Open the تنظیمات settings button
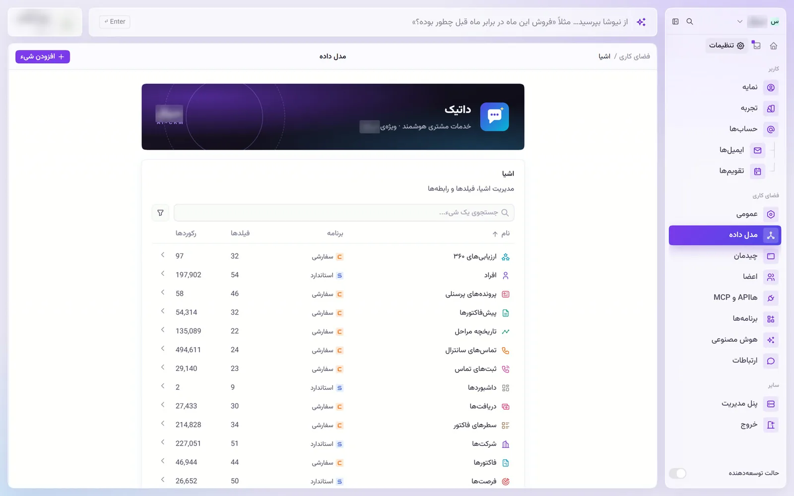This screenshot has height=496, width=794. point(727,46)
